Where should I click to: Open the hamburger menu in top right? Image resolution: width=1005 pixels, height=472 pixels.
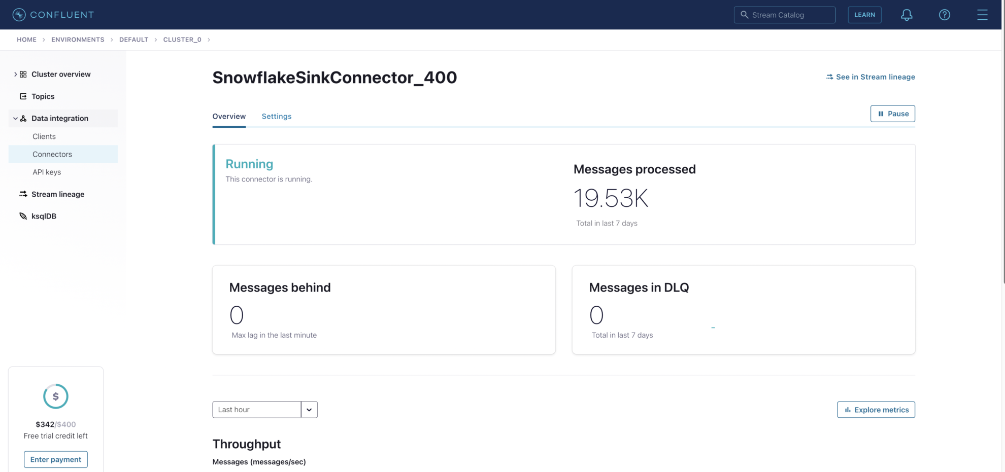point(982,15)
